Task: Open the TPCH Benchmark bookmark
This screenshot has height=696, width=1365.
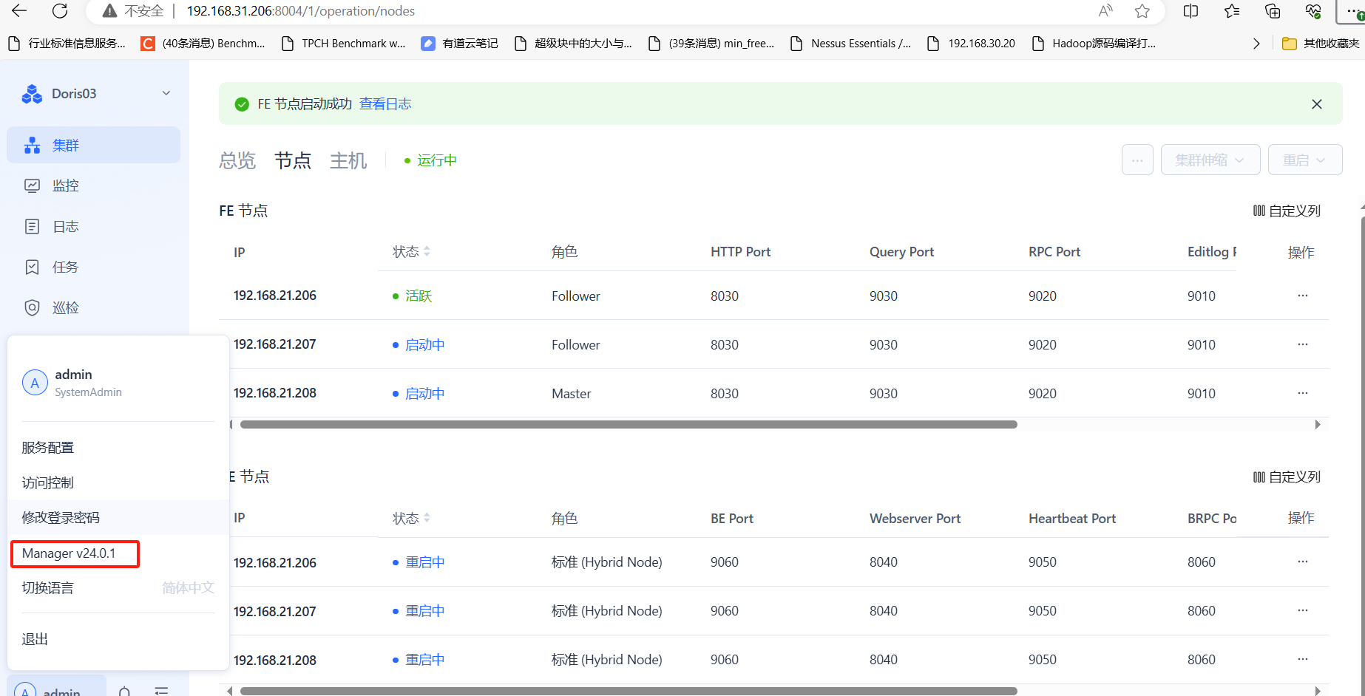Action: click(344, 44)
